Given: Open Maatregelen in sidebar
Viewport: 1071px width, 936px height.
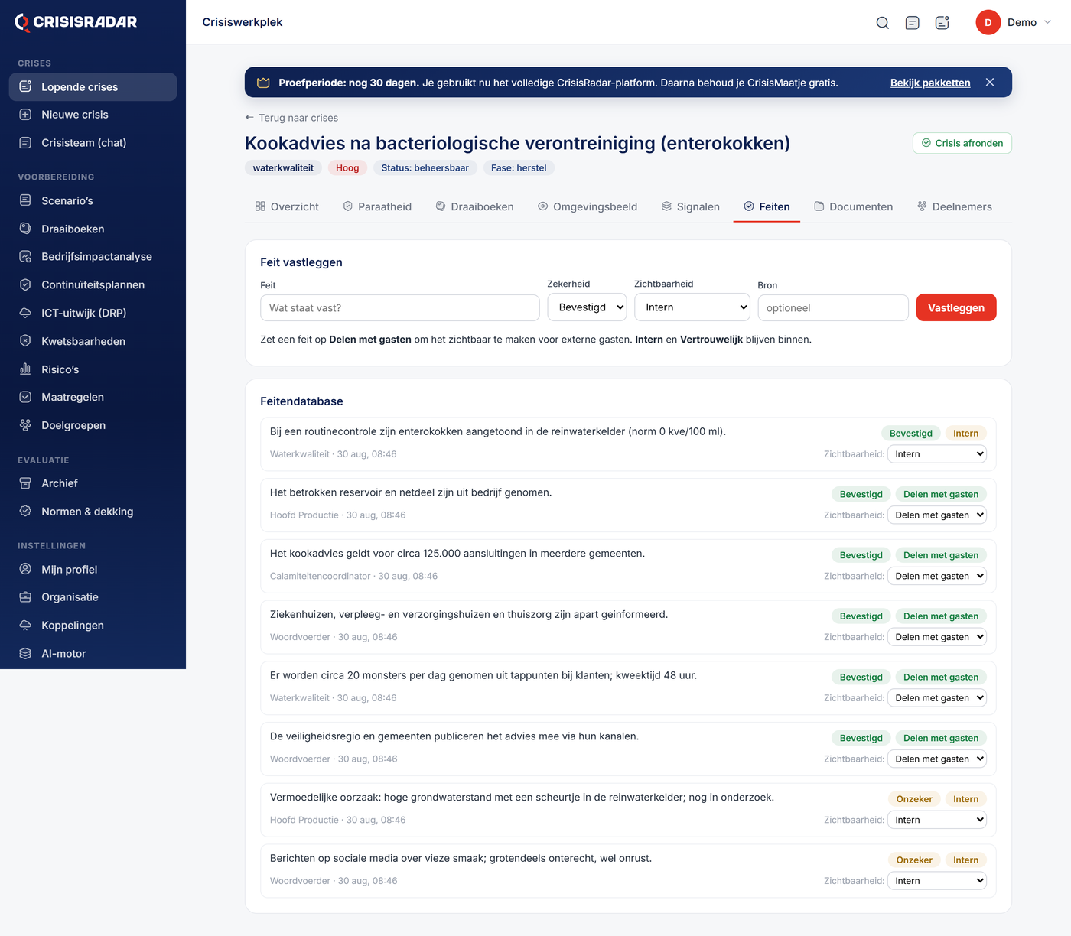Looking at the screenshot, I should point(93,397).
